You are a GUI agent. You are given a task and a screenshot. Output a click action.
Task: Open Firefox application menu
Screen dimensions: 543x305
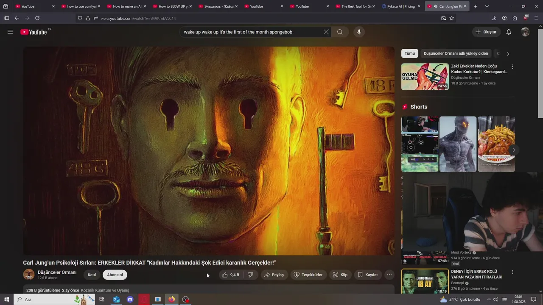pyautogui.click(x=536, y=18)
